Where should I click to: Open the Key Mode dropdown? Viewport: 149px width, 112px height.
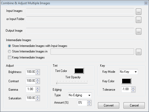coord(128,72)
